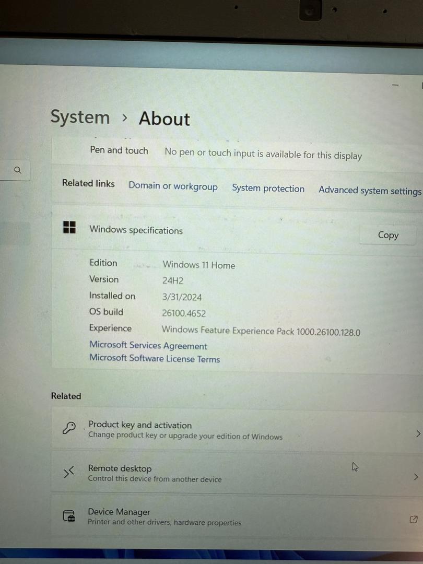Screen dimensions: 423x564
Task: Click 'No pen or touch input' text
Action: pyautogui.click(x=263, y=154)
